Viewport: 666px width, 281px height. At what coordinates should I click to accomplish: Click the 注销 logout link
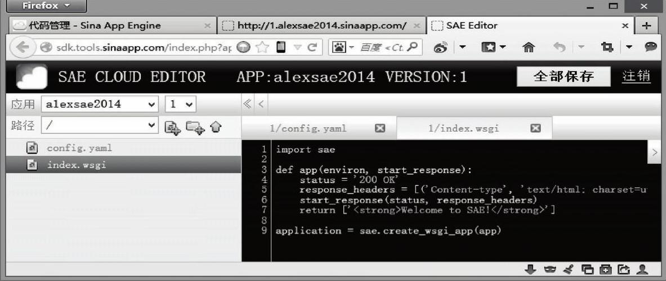point(636,77)
